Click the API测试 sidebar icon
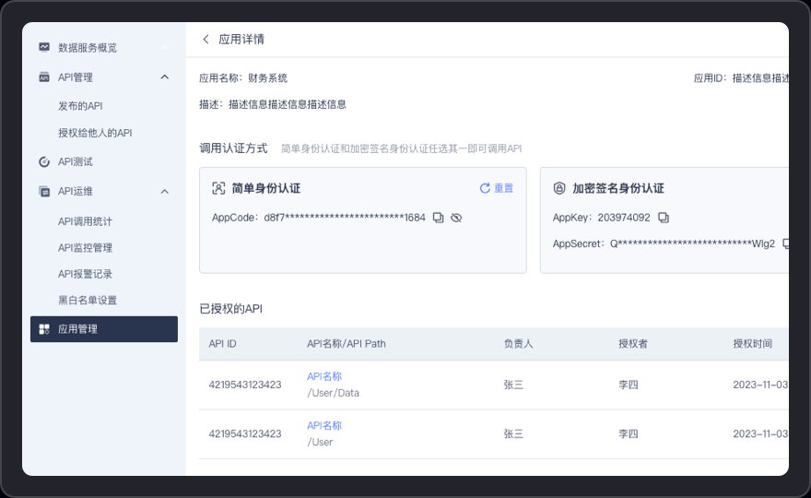This screenshot has width=811, height=498. point(44,162)
